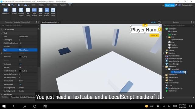Viewport: 195px width, 109px height.
Task: Insert an Image Label element
Action: 53,12
